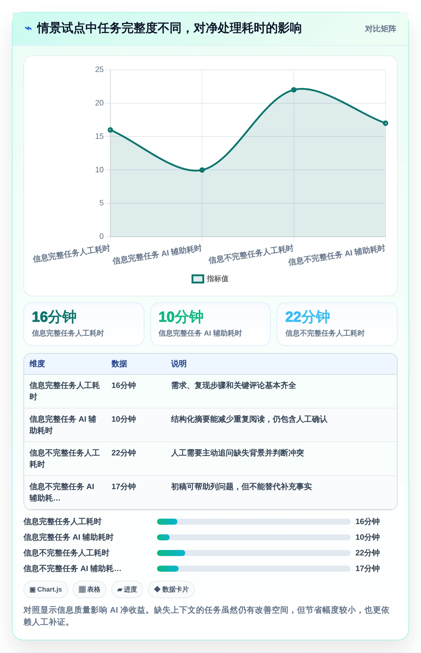
Task: Click the y-axis tick label 25
Action: (99, 70)
